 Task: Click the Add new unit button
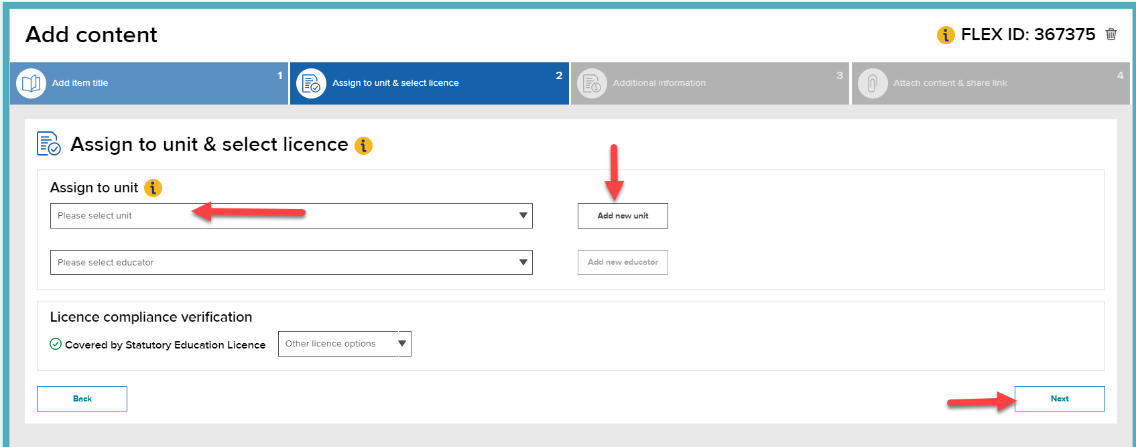pos(623,216)
